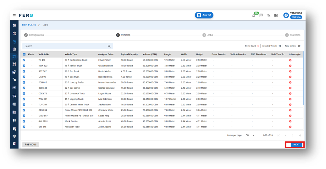Open the dashboard grid icon in sidebar
Image resolution: width=326 pixels, height=169 pixels.
pyautogui.click(x=14, y=25)
